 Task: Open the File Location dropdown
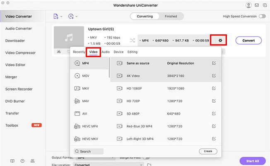click(x=108, y=165)
